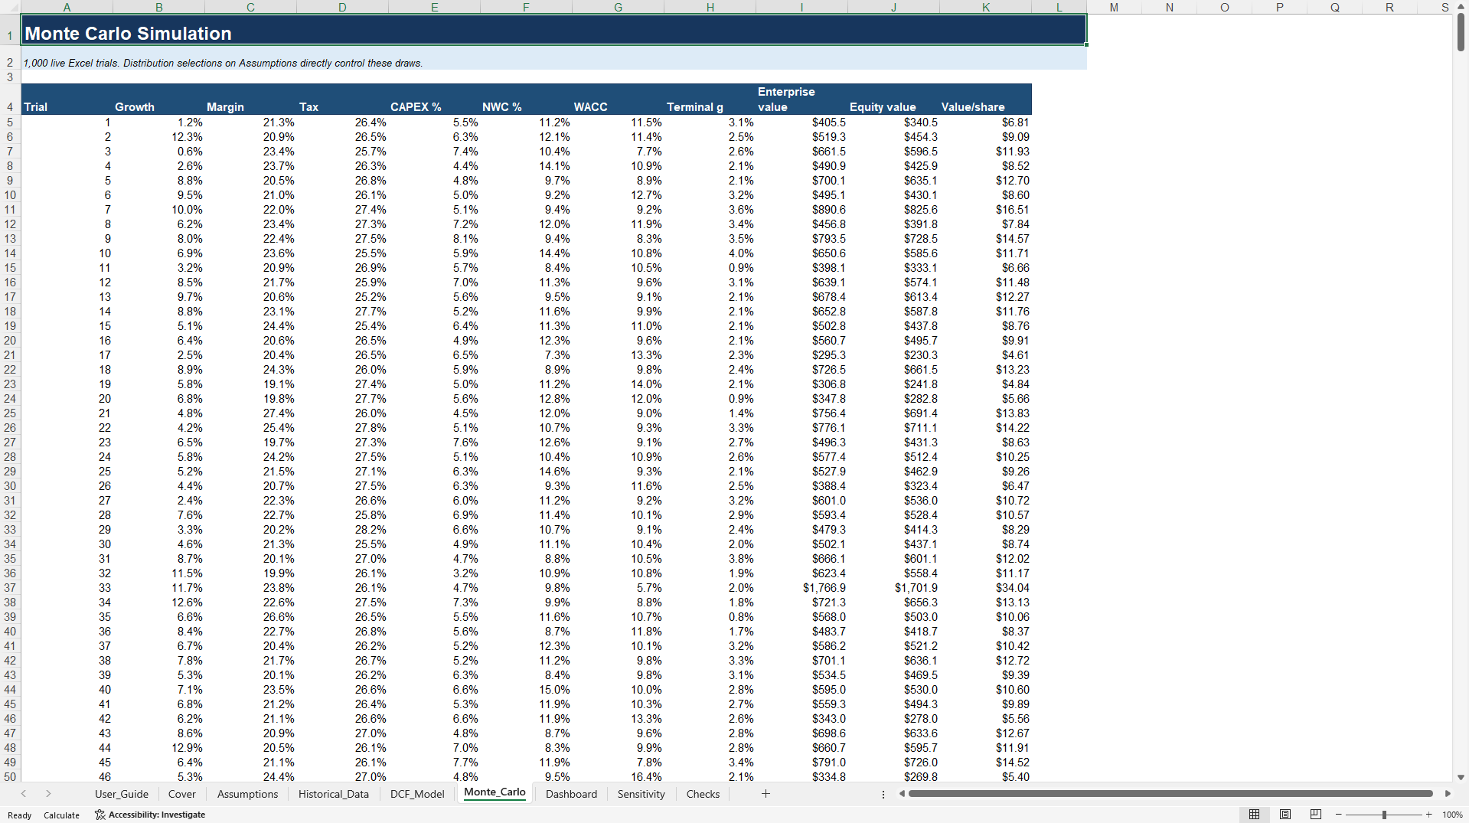Adjust the zoom slider handle
Screen dimensions: 1469x823
[x=1384, y=815]
